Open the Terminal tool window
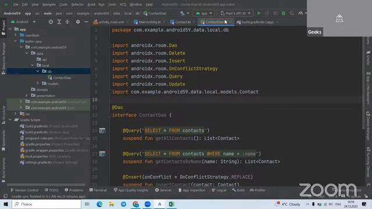 point(98,190)
